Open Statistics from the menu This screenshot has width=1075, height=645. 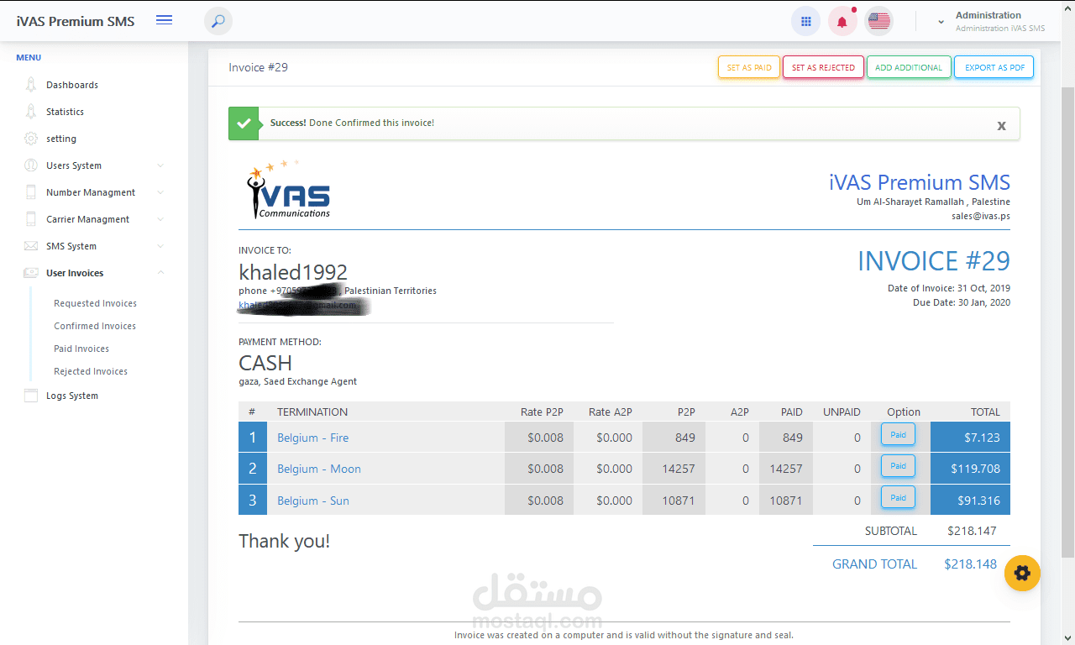(66, 112)
